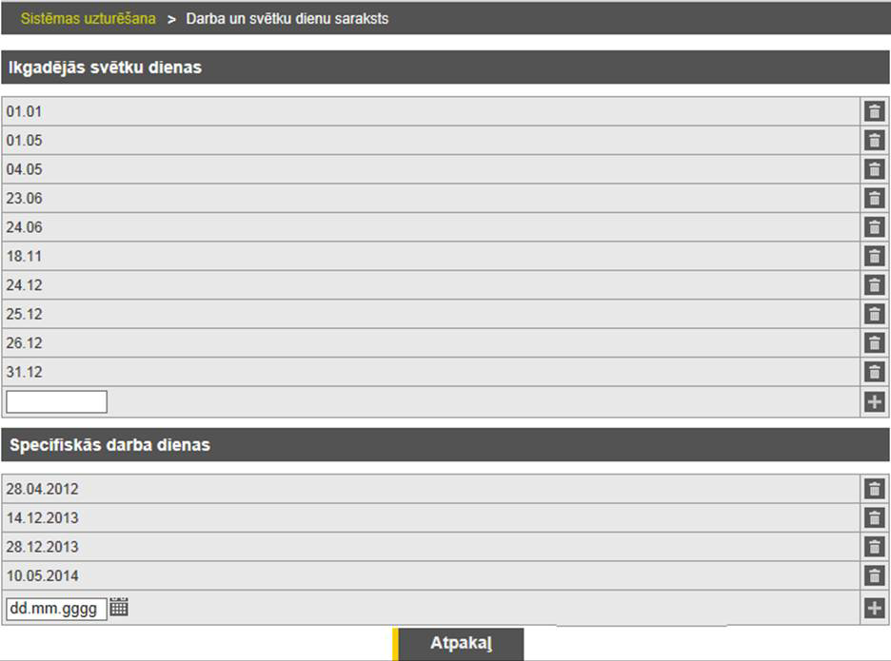Image resolution: width=891 pixels, height=661 pixels.
Task: Delete the 25.12 holiday entry
Action: tap(874, 314)
